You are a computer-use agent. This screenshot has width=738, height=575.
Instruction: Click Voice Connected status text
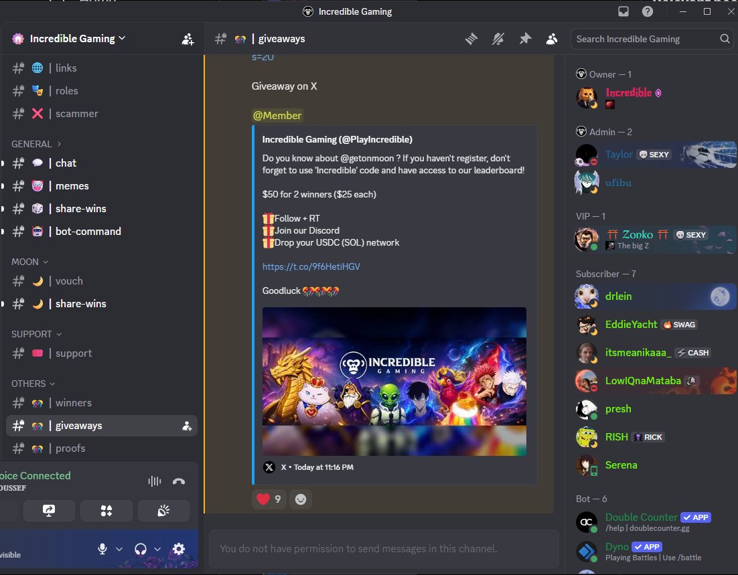(x=35, y=476)
